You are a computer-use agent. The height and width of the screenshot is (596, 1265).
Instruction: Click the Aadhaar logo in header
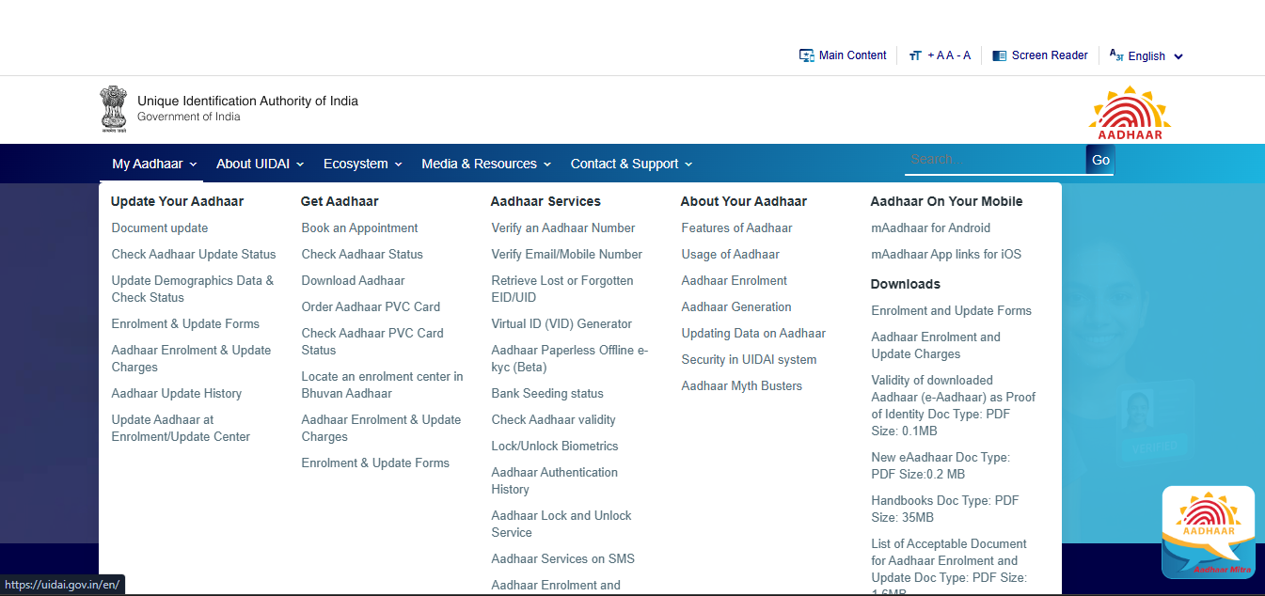pos(1130,113)
